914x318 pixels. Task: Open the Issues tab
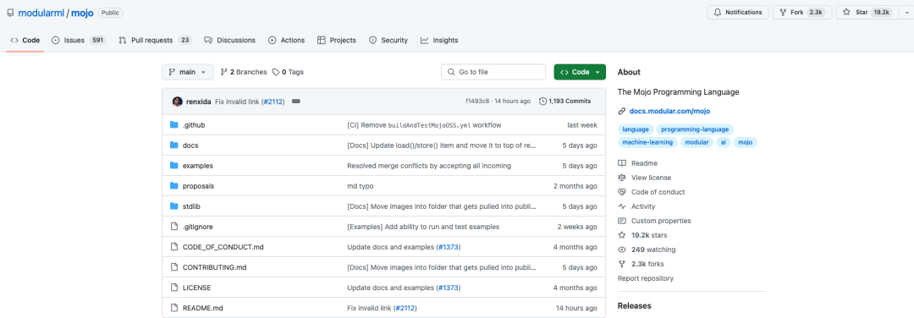78,41
